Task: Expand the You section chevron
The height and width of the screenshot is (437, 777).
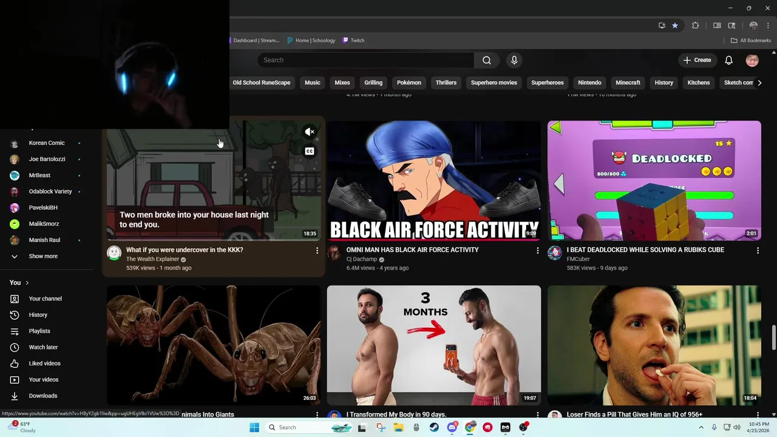Action: [x=27, y=283]
